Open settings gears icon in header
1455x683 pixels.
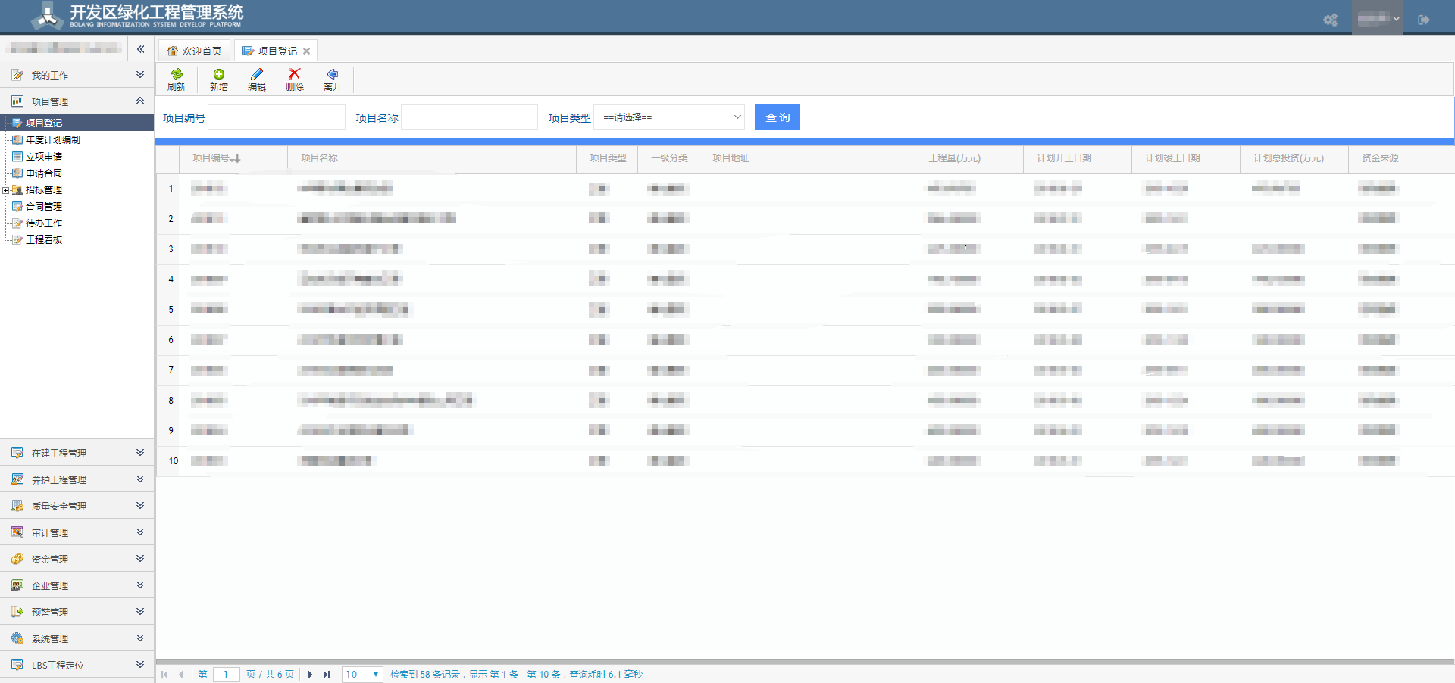(x=1330, y=20)
